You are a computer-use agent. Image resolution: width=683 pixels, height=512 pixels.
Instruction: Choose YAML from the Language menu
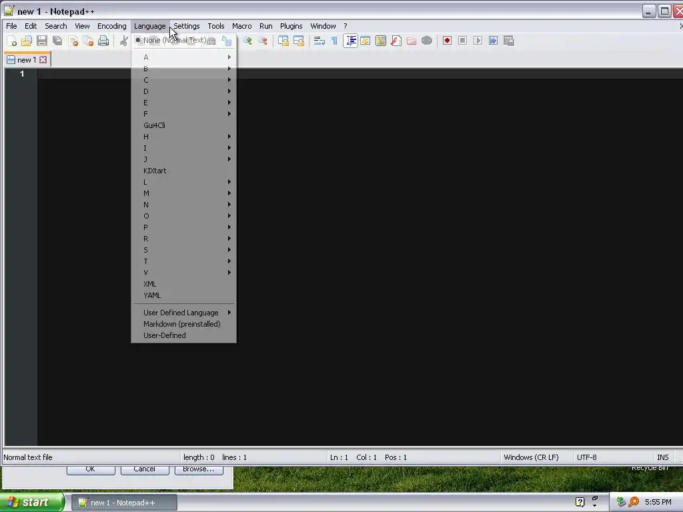click(184, 295)
